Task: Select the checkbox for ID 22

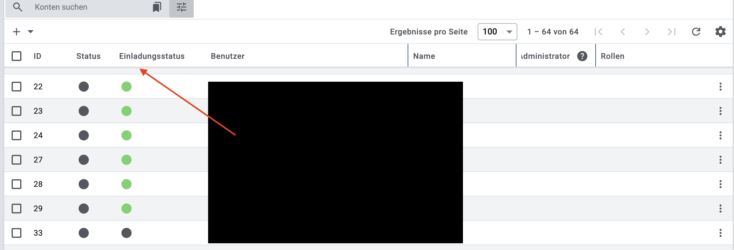Action: (x=17, y=87)
